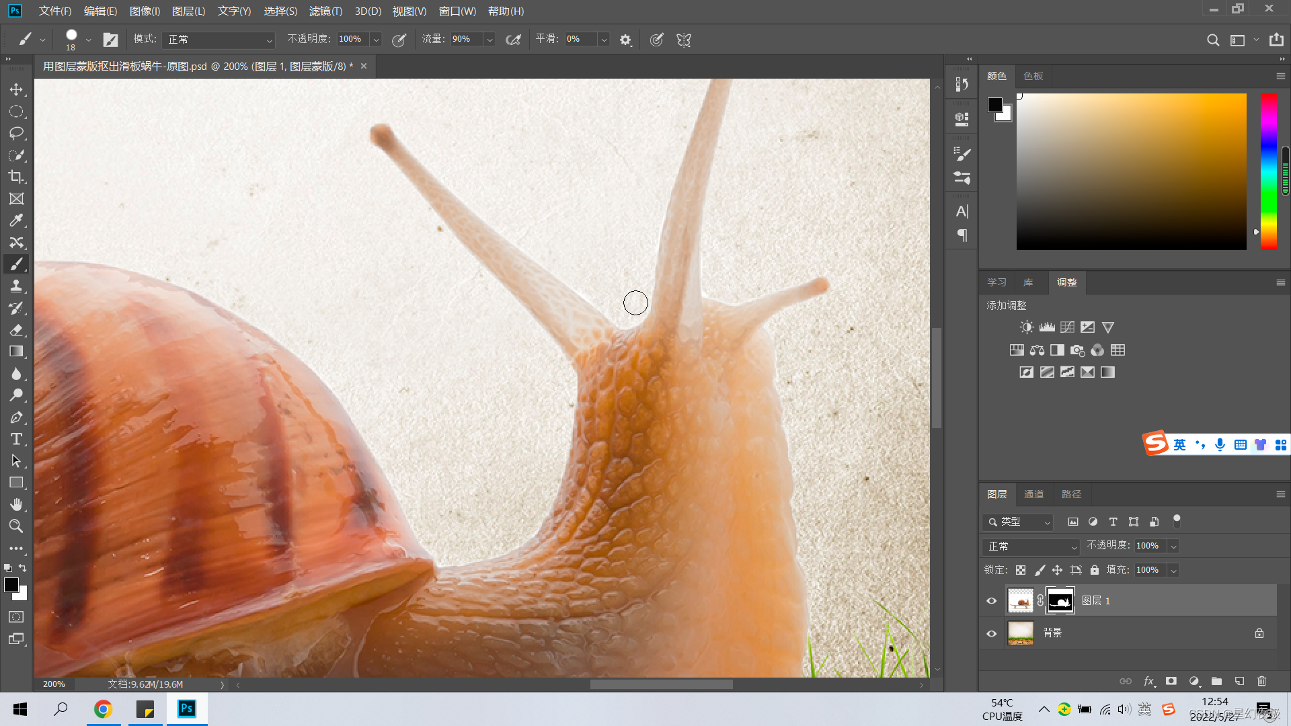
Task: Click the smoothing options gear icon
Action: point(625,40)
